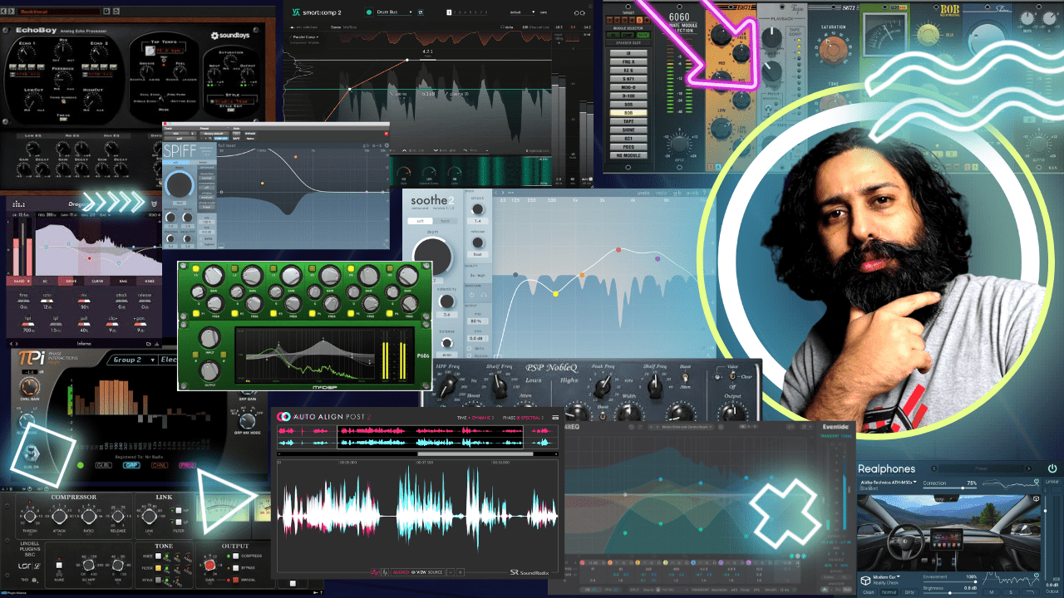Click the 6060 input knob

pos(679,144)
